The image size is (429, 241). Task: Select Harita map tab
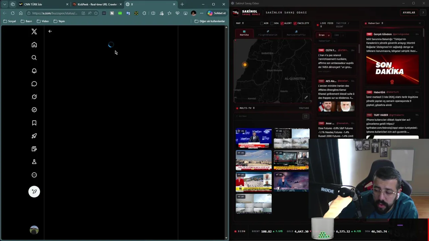244,33
